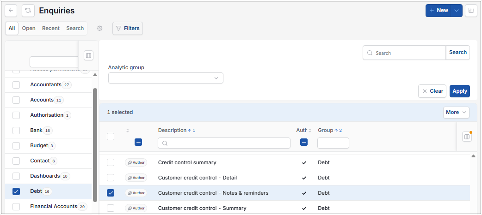Tick the Bank group checkbox
The image size is (482, 215).
[x=16, y=131]
